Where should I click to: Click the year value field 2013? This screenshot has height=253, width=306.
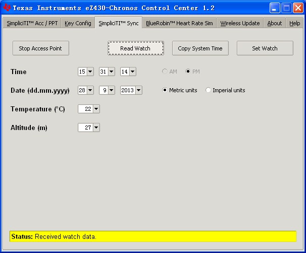(x=128, y=90)
